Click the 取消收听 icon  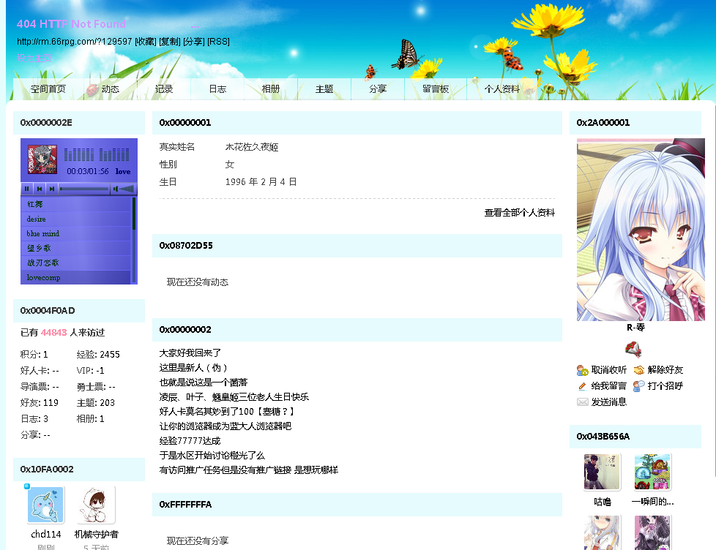pyautogui.click(x=582, y=370)
